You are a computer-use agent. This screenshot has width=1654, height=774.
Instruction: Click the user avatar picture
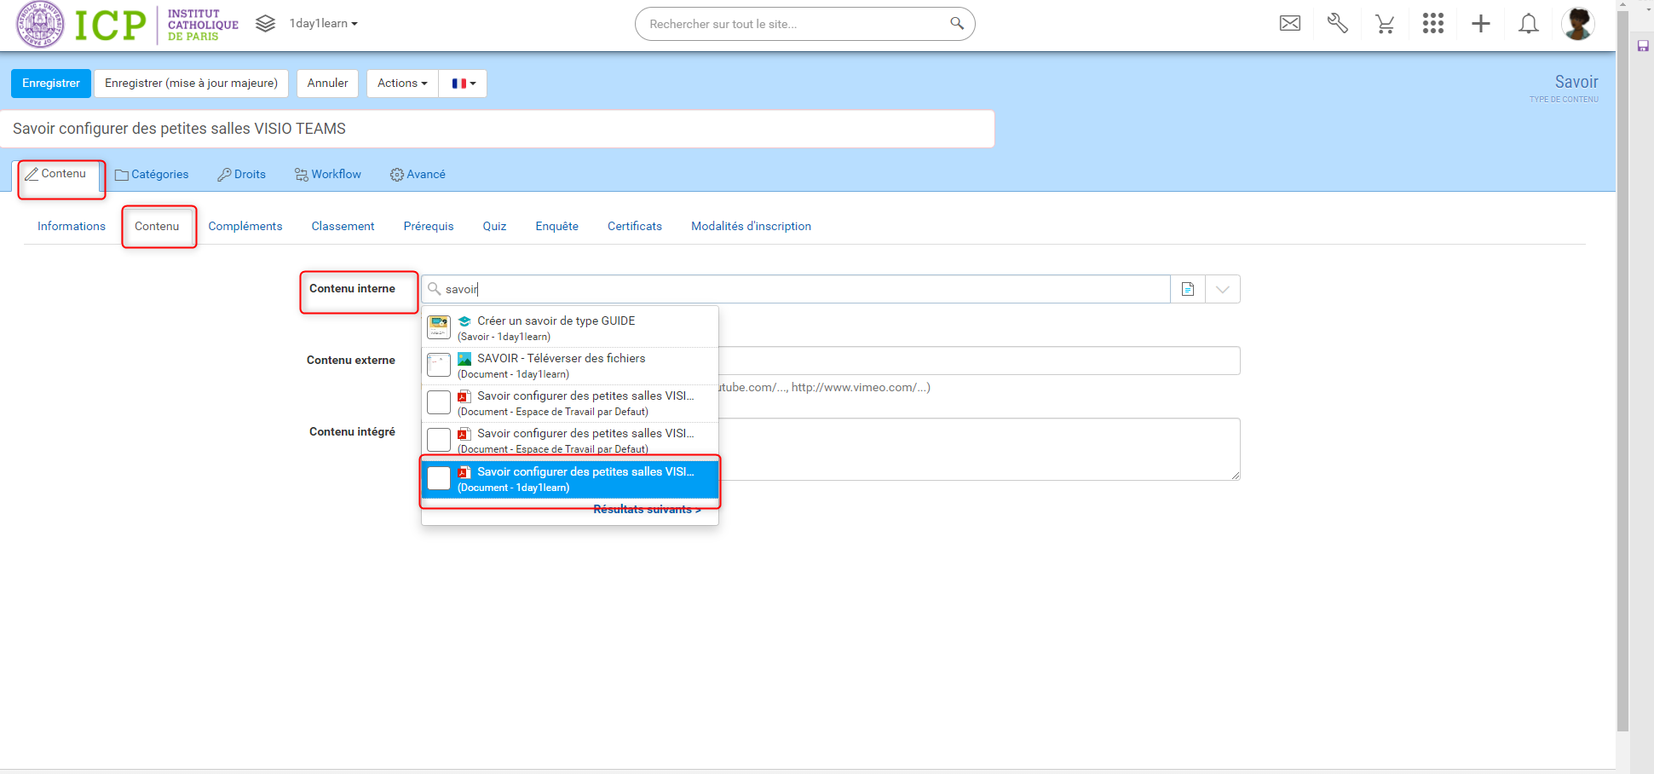pos(1577,24)
